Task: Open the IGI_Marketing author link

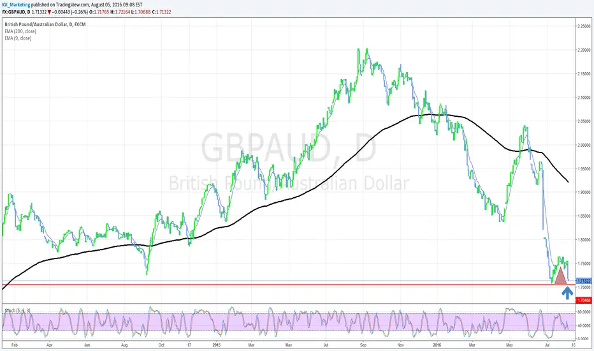Action: tap(16, 5)
